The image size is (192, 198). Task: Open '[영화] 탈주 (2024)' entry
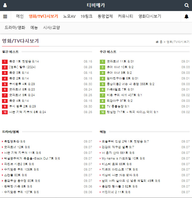pyautogui.click(x=22, y=67)
